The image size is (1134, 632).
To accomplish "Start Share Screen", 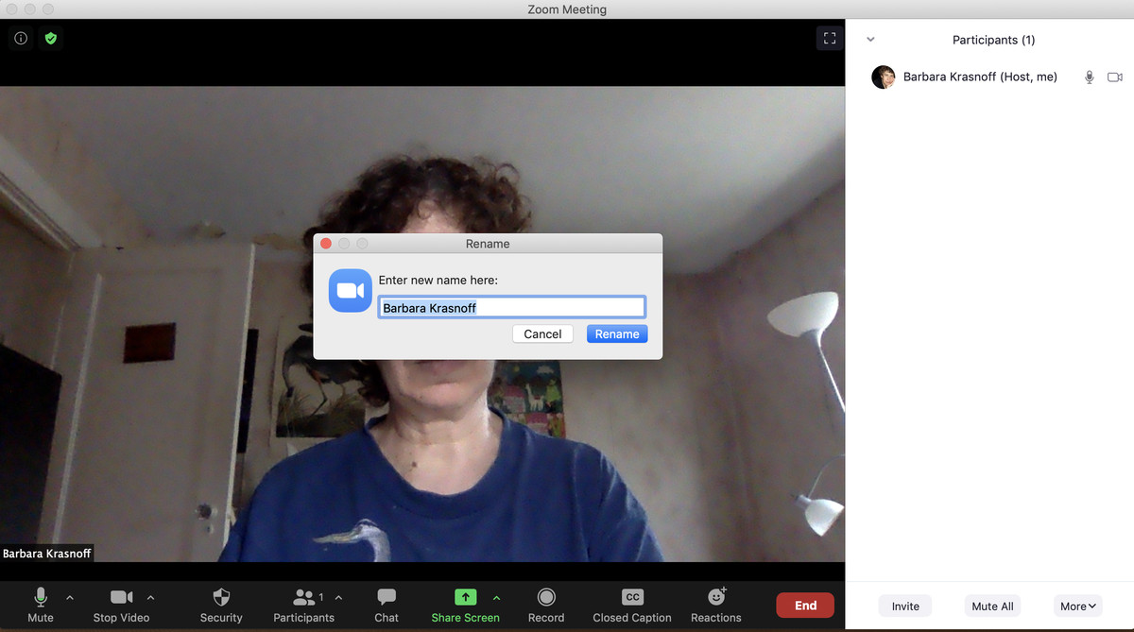I will [465, 605].
